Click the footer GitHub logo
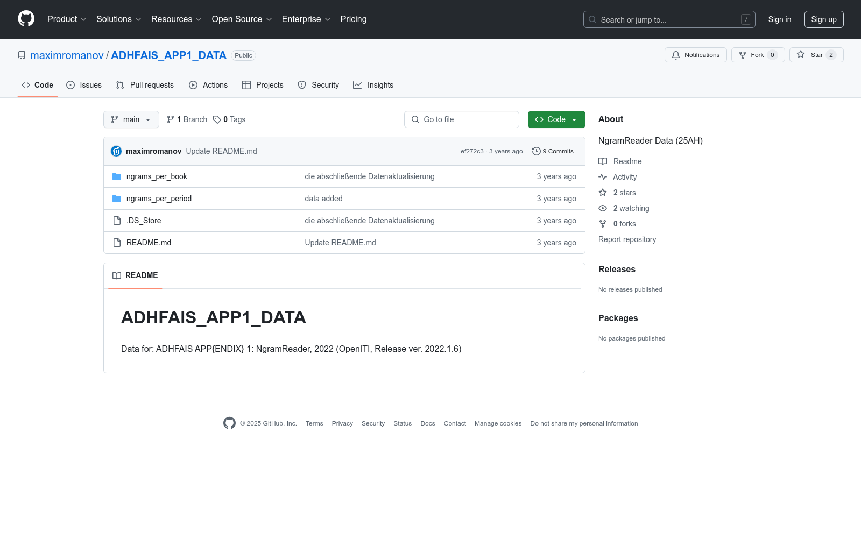This screenshot has width=861, height=538. pyautogui.click(x=229, y=423)
